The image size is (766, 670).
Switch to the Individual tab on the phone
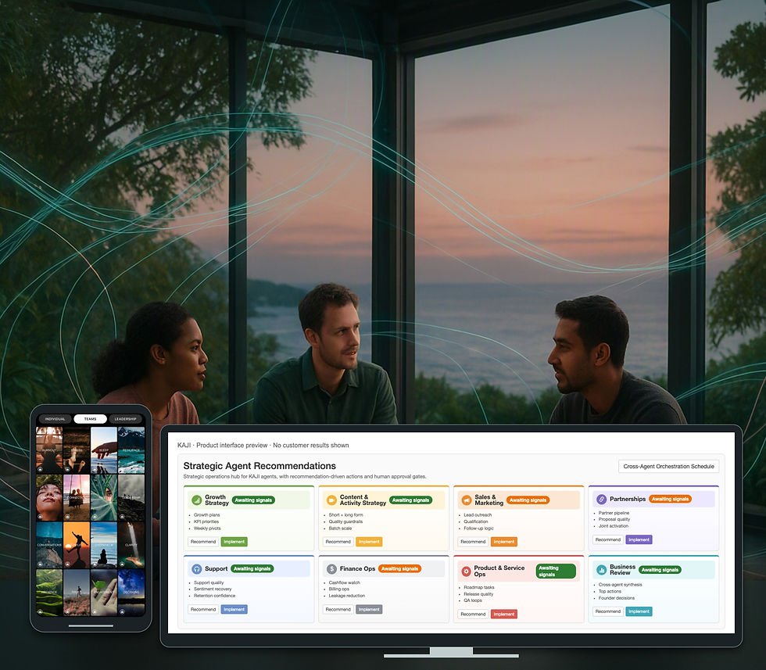pos(55,419)
